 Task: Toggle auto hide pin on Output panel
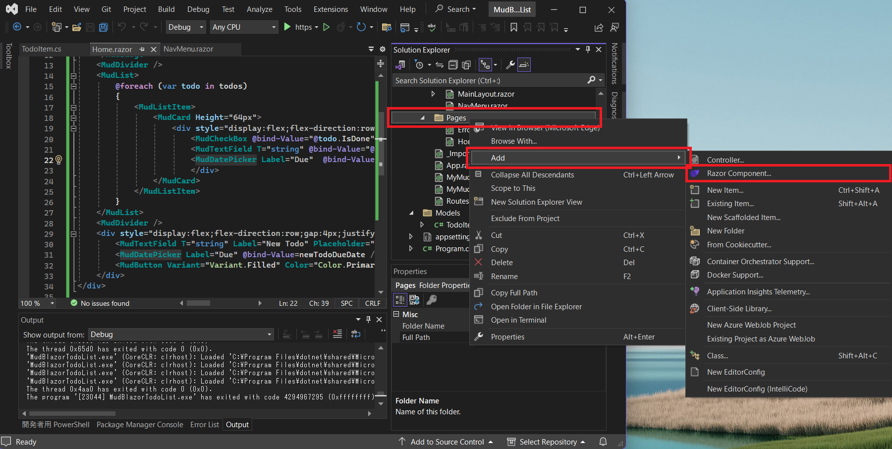pyautogui.click(x=368, y=320)
